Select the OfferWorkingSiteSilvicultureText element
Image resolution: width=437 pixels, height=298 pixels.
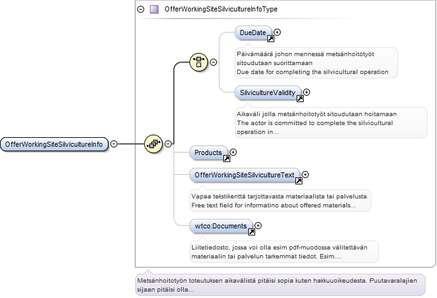point(245,175)
